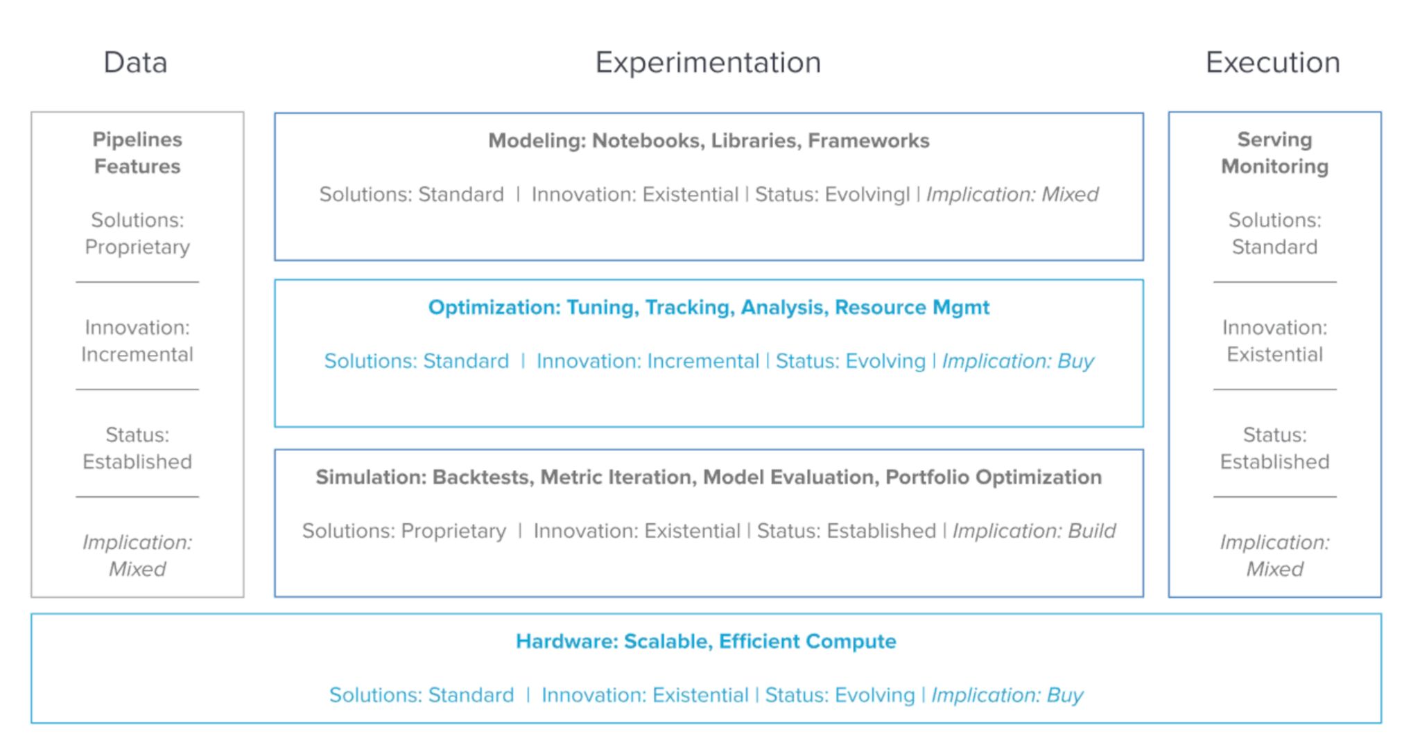Click Simulation's Implication: Build text

(1033, 531)
